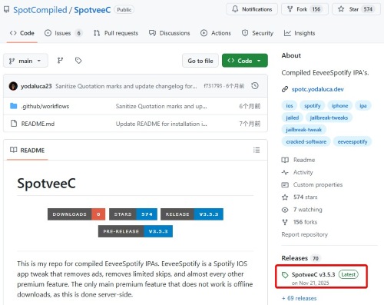
Task: Click the cracked-software topic tag
Action: (x=306, y=141)
